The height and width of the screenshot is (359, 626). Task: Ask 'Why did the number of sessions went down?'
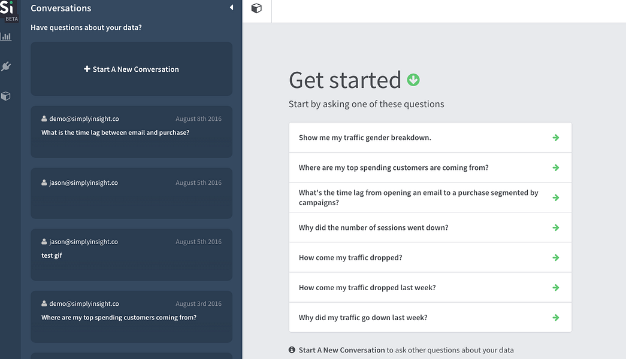[430, 227]
